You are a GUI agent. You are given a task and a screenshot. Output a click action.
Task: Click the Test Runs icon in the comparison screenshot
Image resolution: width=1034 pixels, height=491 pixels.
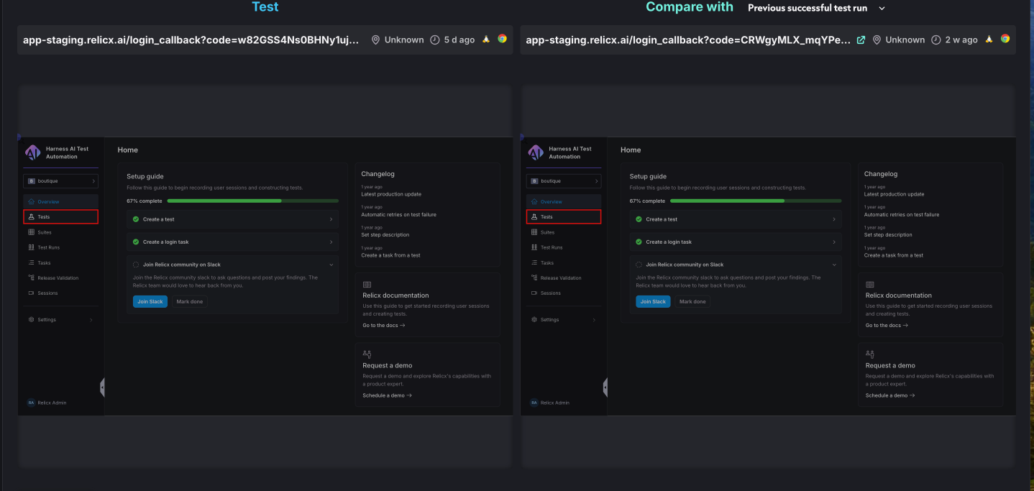point(534,247)
